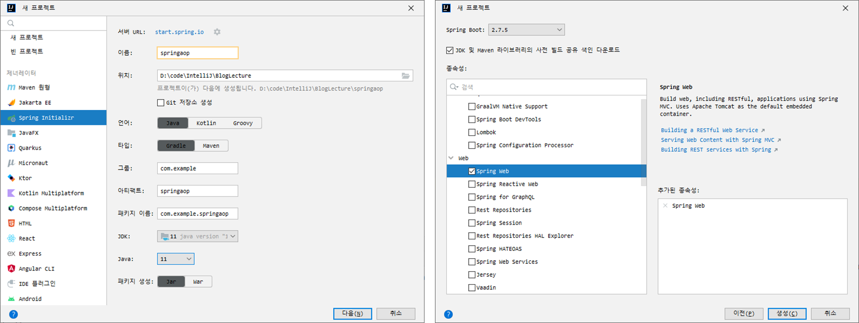Enable Git repository creation checkbox

[161, 103]
